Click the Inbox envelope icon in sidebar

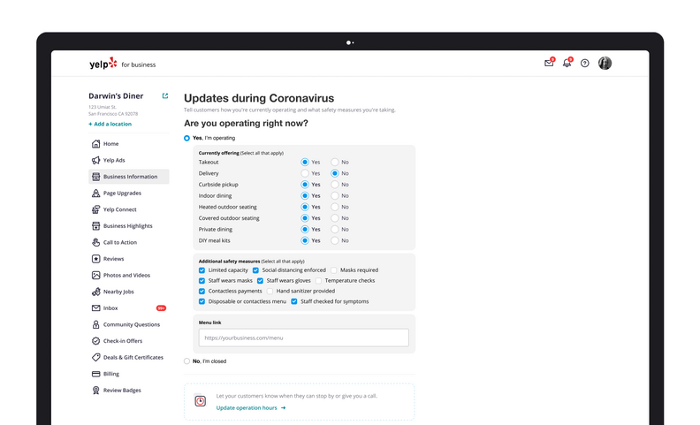pos(95,308)
